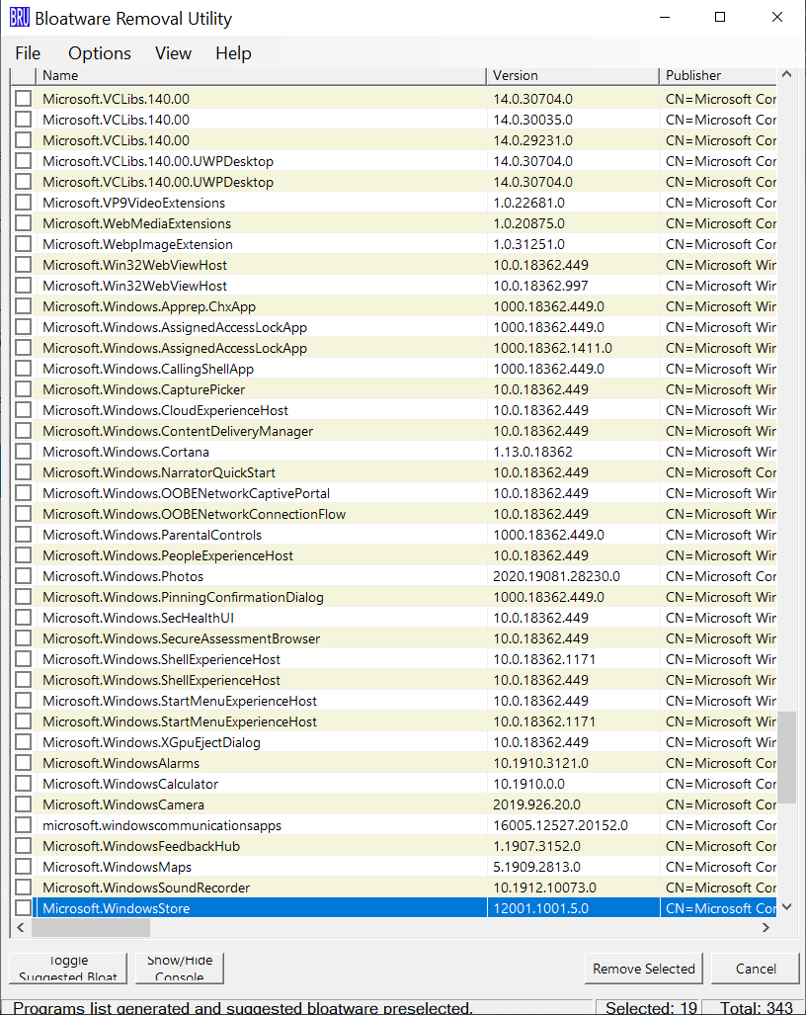Enable checkbox for Microsoft.WindowsCamera
The height and width of the screenshot is (1015, 806).
(24, 804)
